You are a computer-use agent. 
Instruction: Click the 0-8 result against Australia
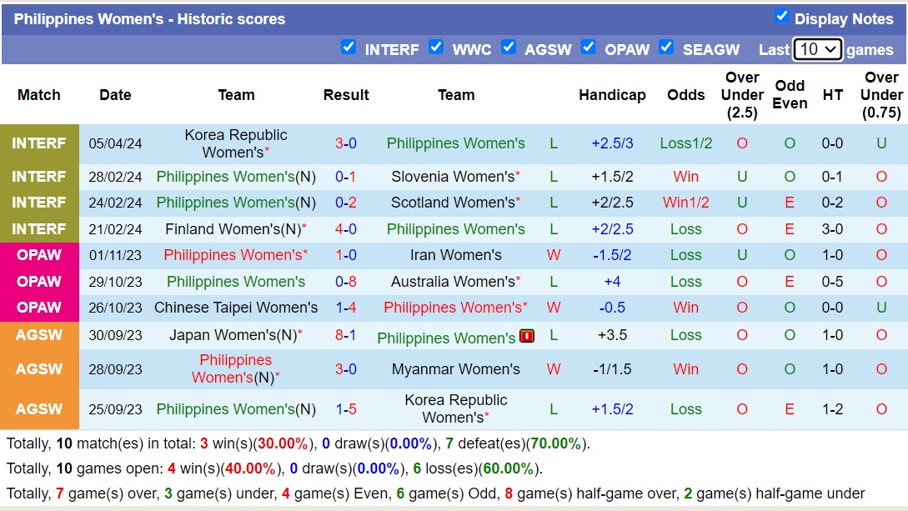pyautogui.click(x=346, y=282)
